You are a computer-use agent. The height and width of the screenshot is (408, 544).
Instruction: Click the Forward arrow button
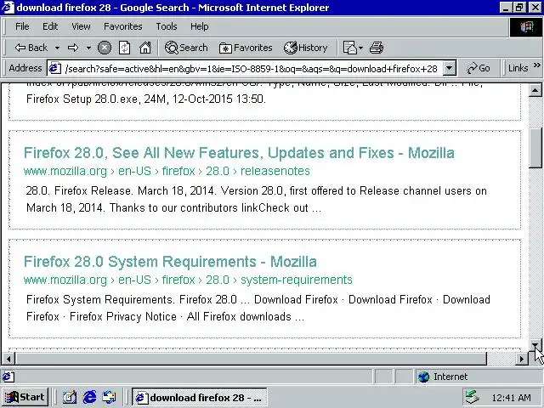(x=73, y=48)
